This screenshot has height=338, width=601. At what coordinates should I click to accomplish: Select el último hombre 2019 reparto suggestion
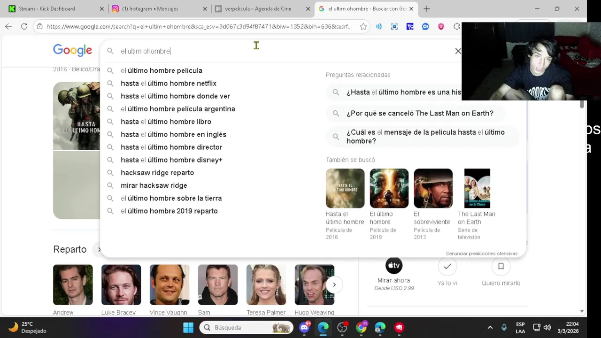(x=169, y=211)
